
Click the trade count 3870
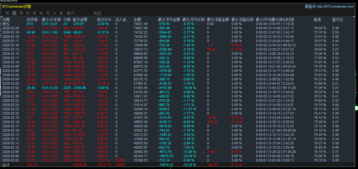(x=67, y=83)
